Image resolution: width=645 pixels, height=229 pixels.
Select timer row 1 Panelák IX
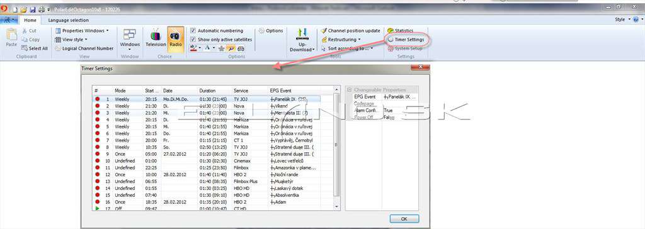pyautogui.click(x=207, y=99)
